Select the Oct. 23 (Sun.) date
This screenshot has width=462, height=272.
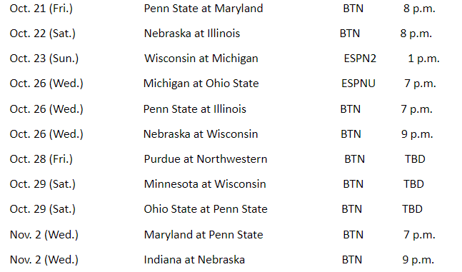44,59
